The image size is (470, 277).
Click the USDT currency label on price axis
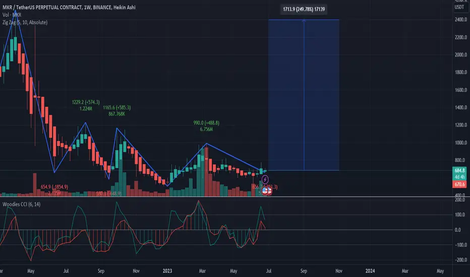pyautogui.click(x=459, y=7)
